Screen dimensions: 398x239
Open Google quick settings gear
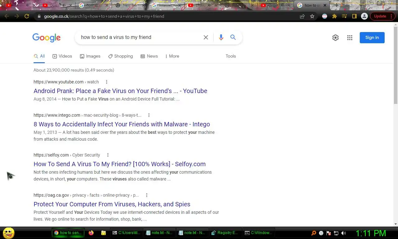336,38
